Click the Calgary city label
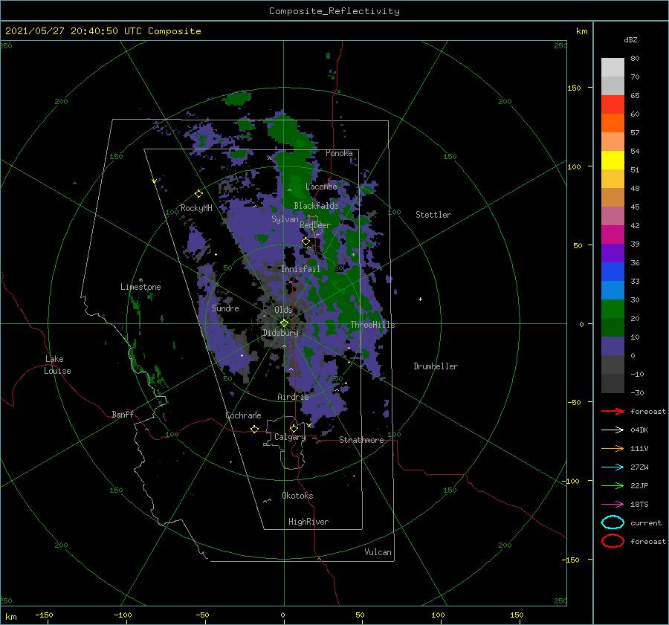This screenshot has width=669, height=625. pos(290,437)
